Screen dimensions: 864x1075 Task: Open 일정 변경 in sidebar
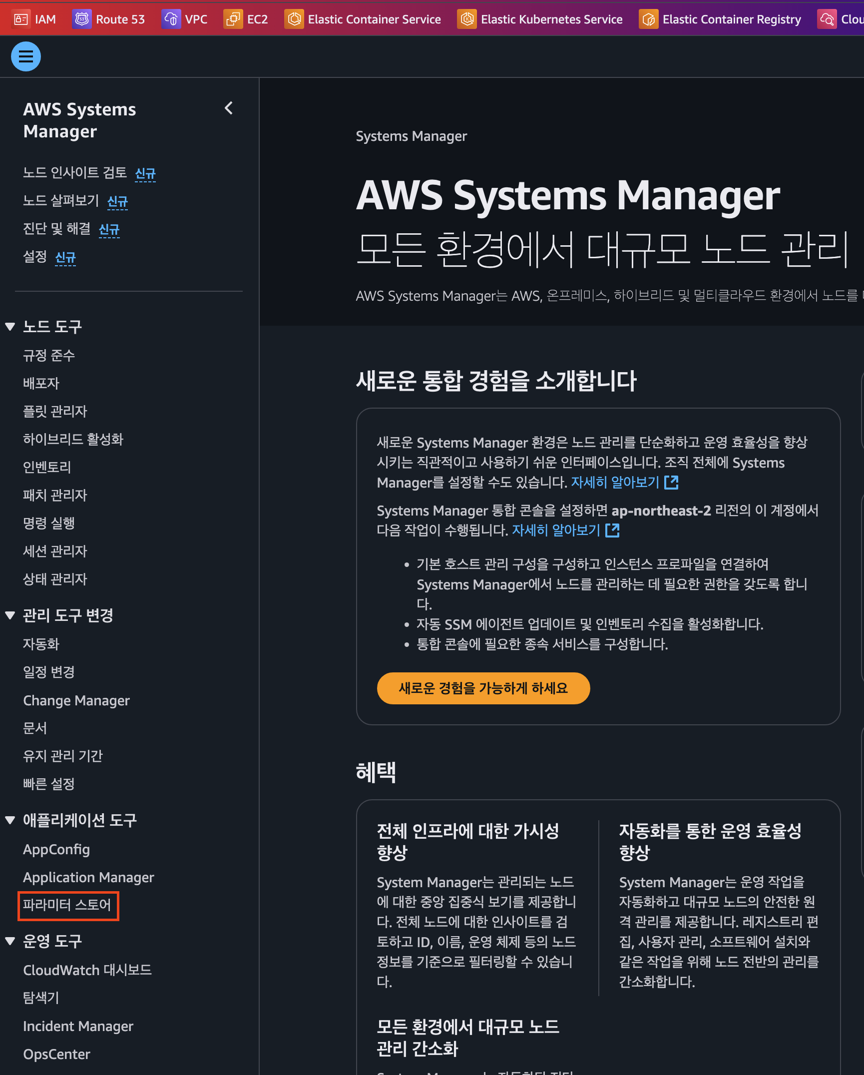[49, 672]
